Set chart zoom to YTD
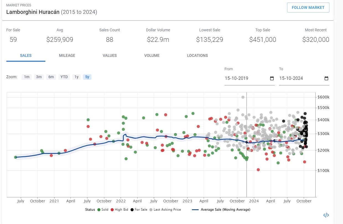The image size is (343, 224). tap(64, 77)
